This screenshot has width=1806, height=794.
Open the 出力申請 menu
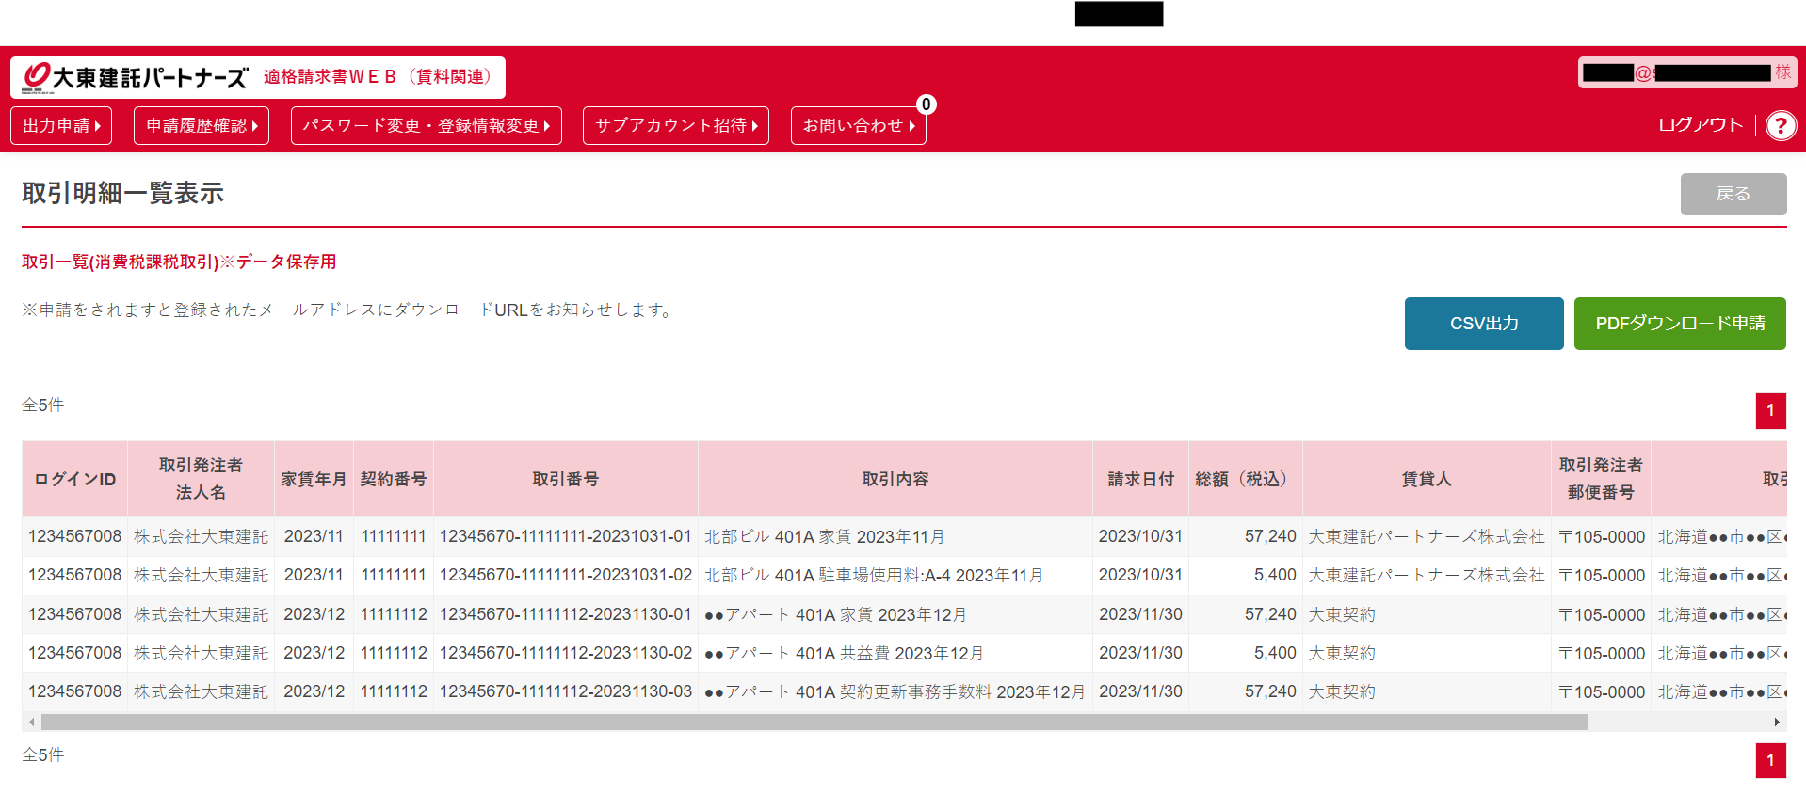61,126
